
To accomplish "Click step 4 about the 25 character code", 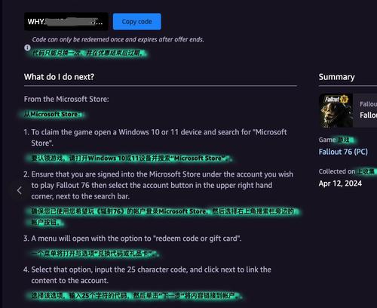I will (x=148, y=275).
